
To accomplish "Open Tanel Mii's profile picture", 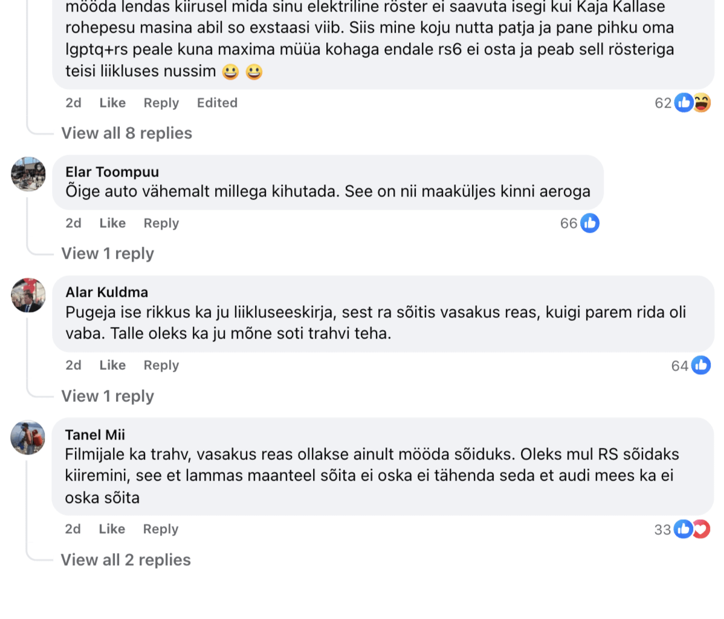I will (28, 437).
